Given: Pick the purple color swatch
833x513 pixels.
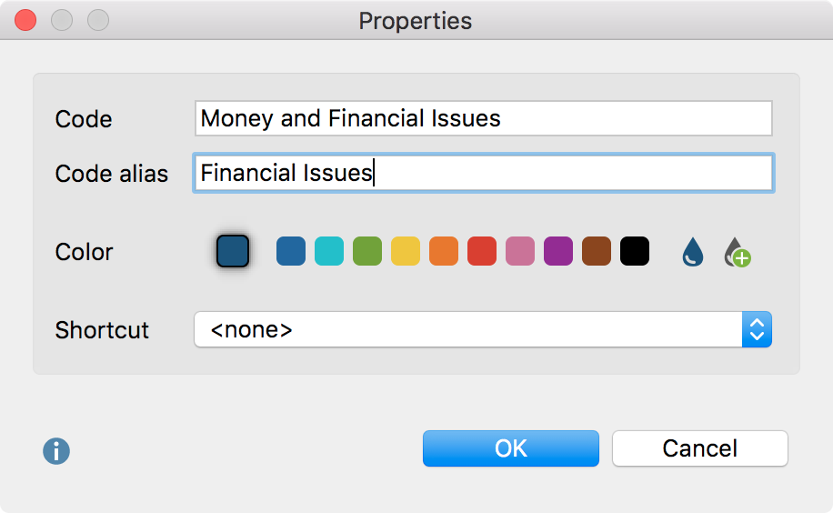Looking at the screenshot, I should (x=558, y=251).
